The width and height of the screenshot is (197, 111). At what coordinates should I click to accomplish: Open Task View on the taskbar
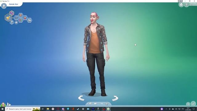click(x=43, y=109)
